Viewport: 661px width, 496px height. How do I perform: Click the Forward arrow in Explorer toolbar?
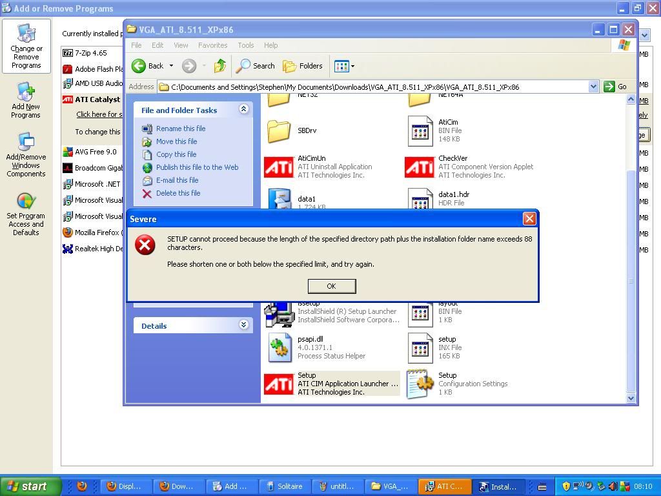pyautogui.click(x=189, y=66)
